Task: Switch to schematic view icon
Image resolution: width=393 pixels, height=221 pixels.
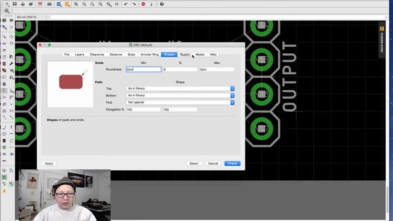Action: coord(40,4)
